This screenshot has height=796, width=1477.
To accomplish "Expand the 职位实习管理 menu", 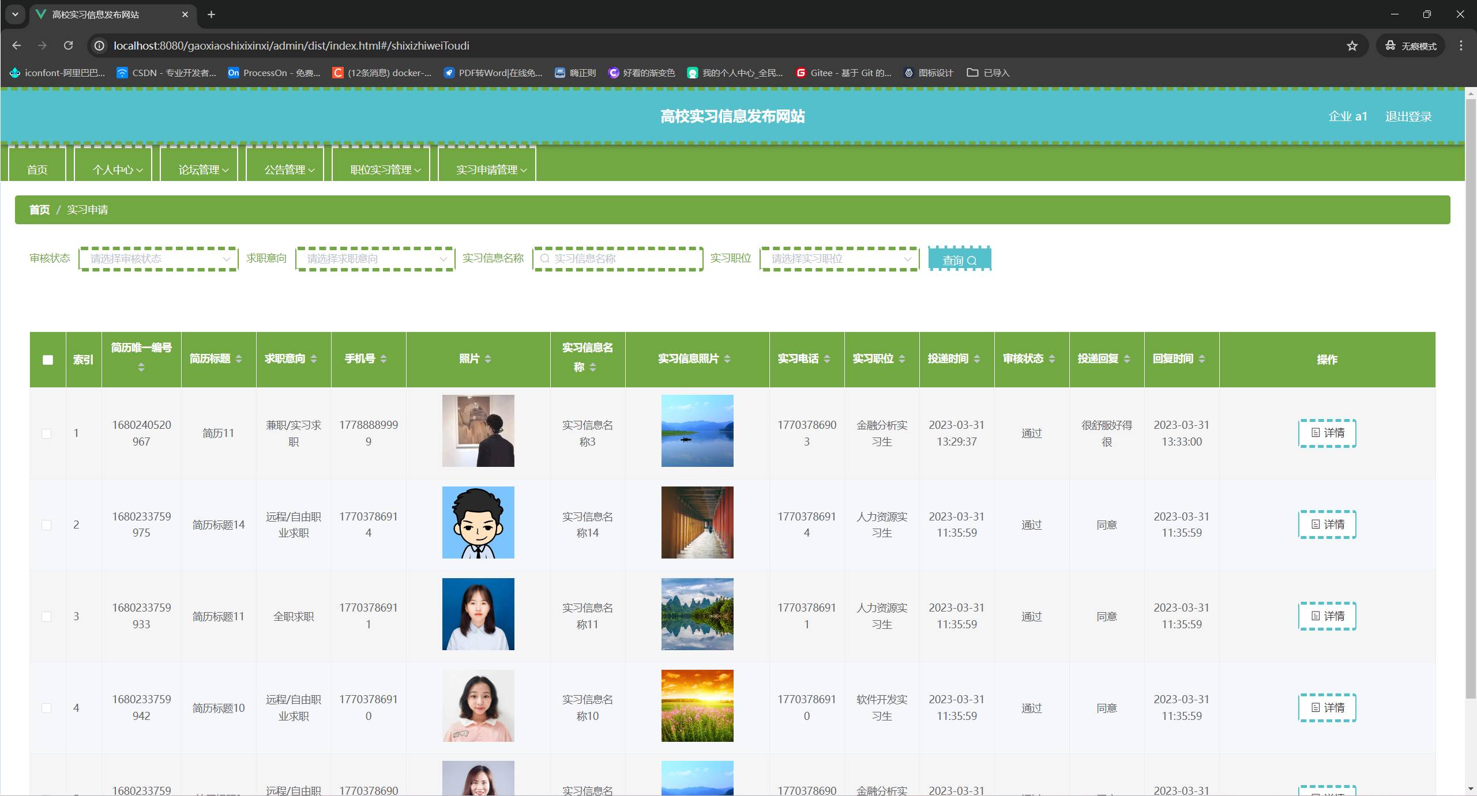I will coord(385,169).
